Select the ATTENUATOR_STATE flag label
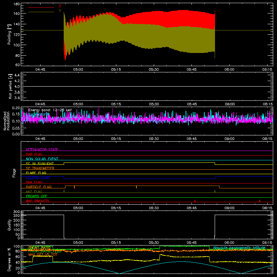Image resolution: width=277 pixels, height=277 pixels. [x=42, y=150]
